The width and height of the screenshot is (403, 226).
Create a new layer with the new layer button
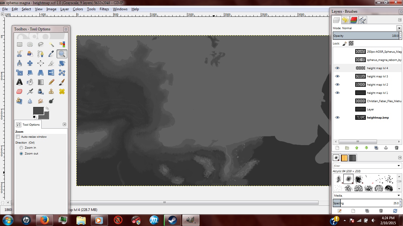coord(337,148)
